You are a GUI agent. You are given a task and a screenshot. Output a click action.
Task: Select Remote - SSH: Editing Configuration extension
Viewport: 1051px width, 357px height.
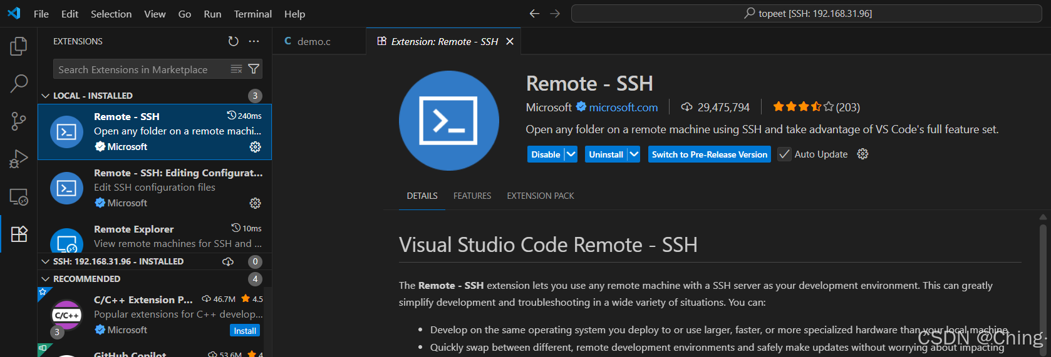[155, 188]
